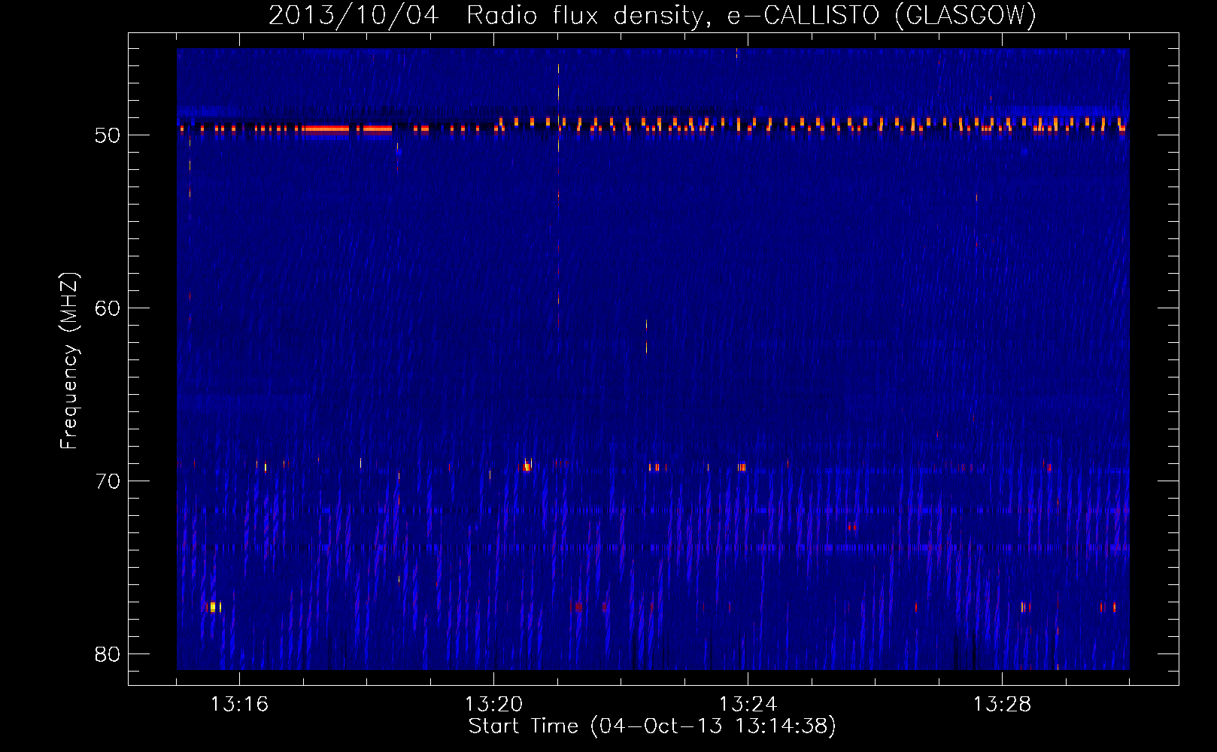1217x752 pixels.
Task: Click the '60' frequency axis label
Action: coord(108,309)
